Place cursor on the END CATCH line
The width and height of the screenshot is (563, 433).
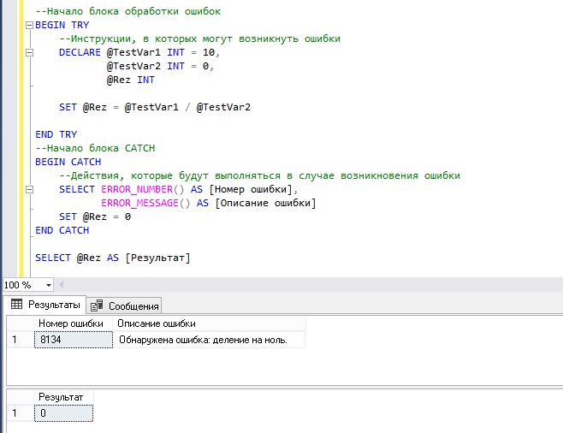click(x=62, y=231)
